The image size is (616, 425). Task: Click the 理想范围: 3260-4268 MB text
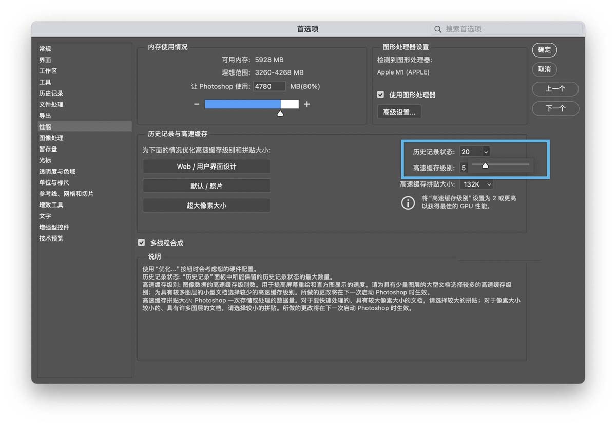click(263, 72)
